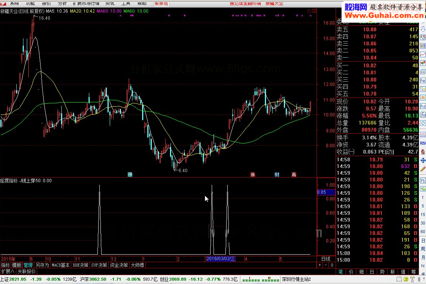Click the 另存为 tab

[42, 265]
